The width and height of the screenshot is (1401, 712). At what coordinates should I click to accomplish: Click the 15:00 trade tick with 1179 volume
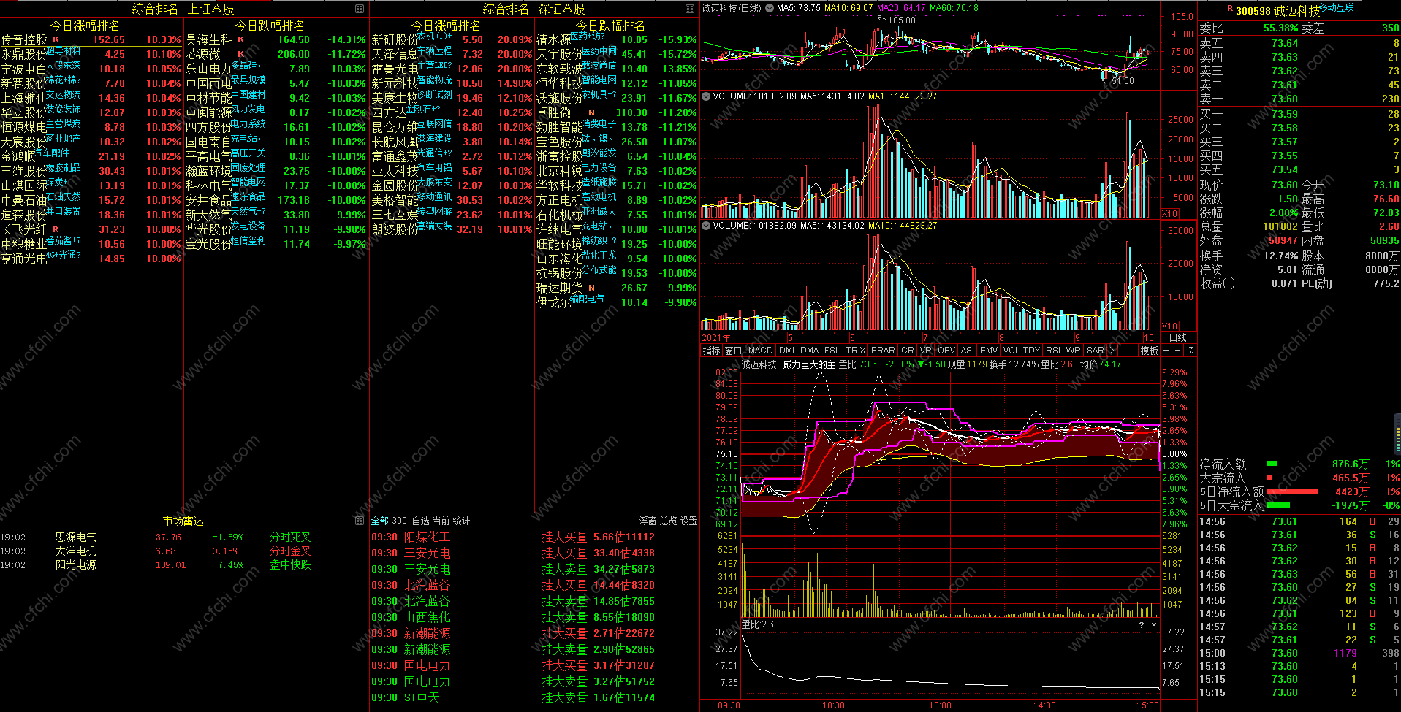point(1299,653)
